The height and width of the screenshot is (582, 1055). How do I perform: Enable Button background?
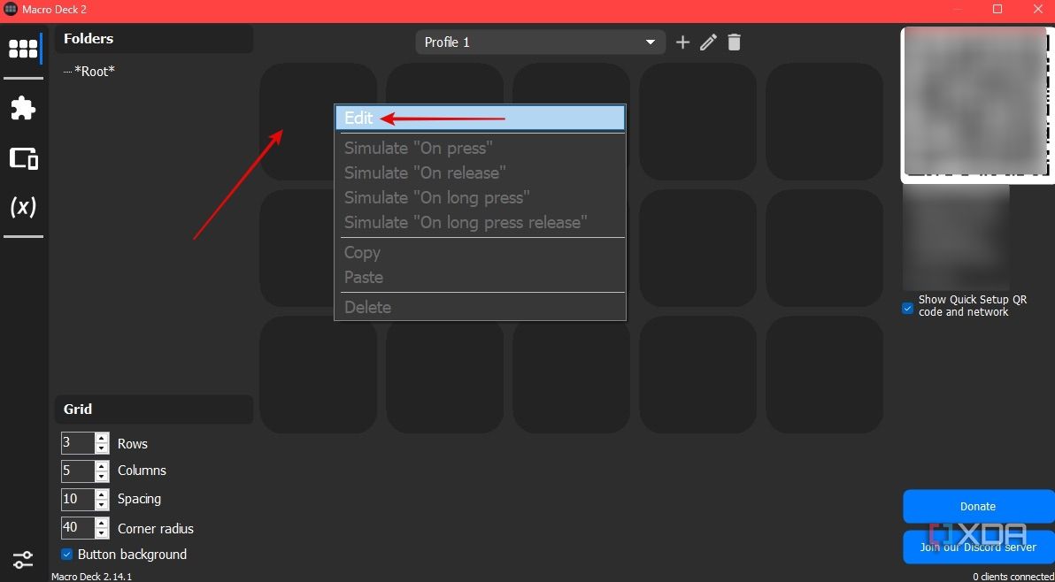coord(65,554)
